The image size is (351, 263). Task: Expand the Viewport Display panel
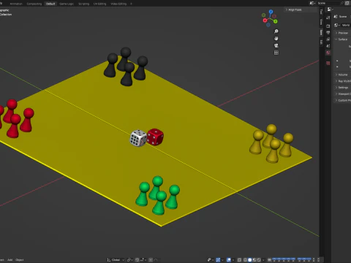pyautogui.click(x=342, y=94)
